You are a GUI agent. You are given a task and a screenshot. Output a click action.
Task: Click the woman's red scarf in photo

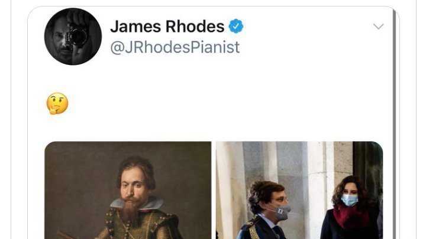[349, 216]
